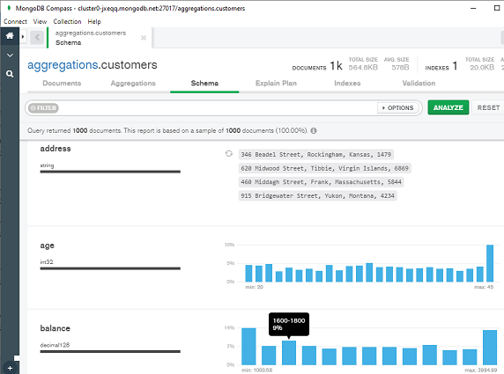The image size is (504, 374).
Task: Refresh address sample values icon
Action: click(228, 154)
